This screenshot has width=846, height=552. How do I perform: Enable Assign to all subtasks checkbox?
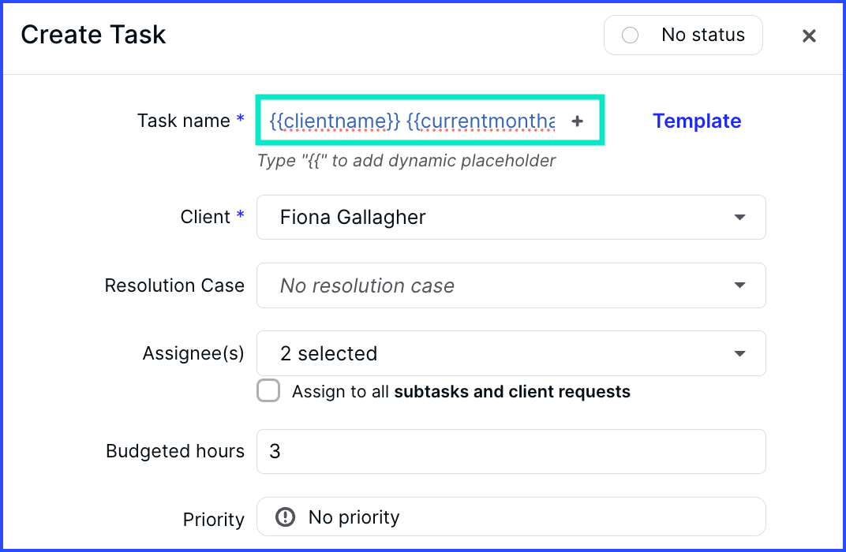pos(268,391)
